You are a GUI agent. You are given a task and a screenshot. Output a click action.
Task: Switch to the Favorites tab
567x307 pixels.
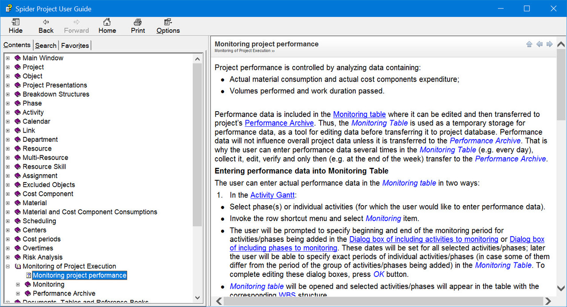[75, 46]
